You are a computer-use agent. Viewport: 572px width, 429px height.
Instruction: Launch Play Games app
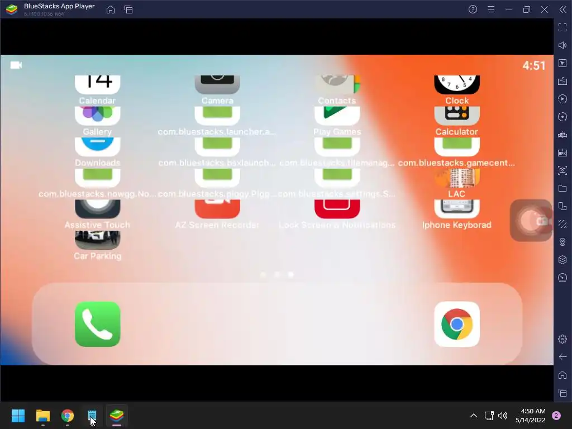(x=337, y=116)
